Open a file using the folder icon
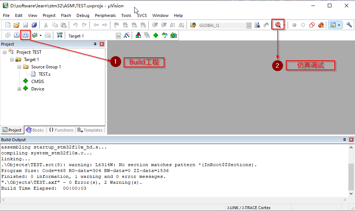Screen dimensions: 355x211 [17, 25]
